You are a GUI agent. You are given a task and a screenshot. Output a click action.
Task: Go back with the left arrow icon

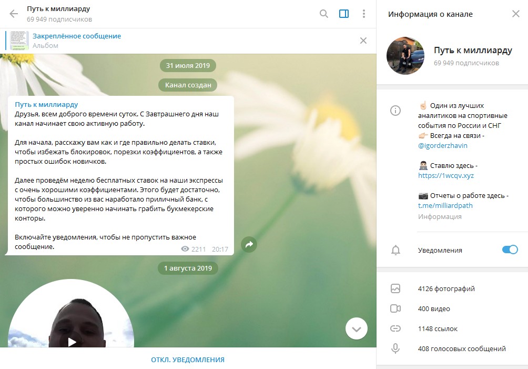coord(14,14)
